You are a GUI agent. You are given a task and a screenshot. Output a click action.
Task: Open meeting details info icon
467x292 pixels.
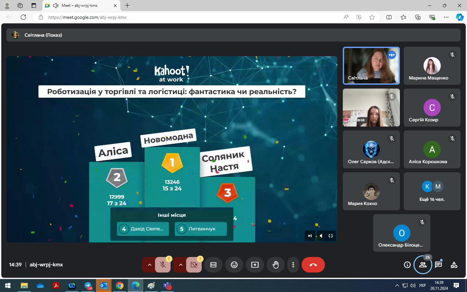[407, 265]
